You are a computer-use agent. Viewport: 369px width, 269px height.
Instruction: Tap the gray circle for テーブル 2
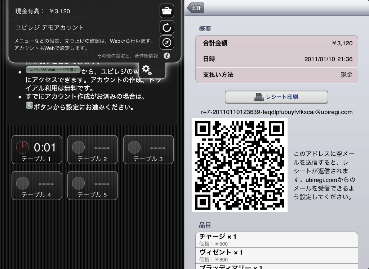coord(78,147)
